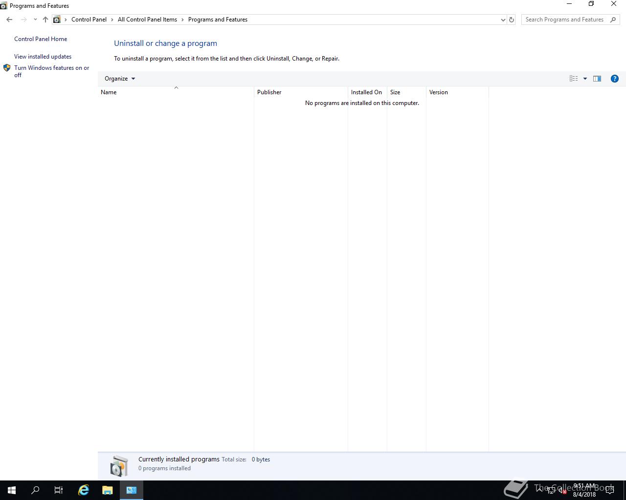Image resolution: width=626 pixels, height=500 pixels.
Task: Close the Programs and Features window
Action: pos(614,4)
